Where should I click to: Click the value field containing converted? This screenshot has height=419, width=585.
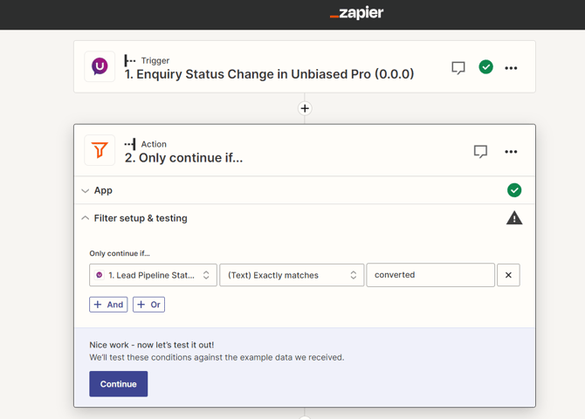(430, 275)
